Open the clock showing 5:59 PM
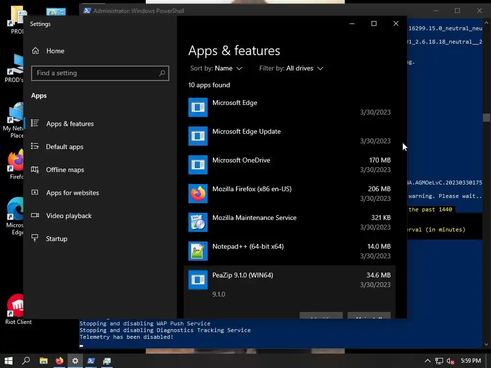The height and width of the screenshot is (368, 491). [471, 361]
